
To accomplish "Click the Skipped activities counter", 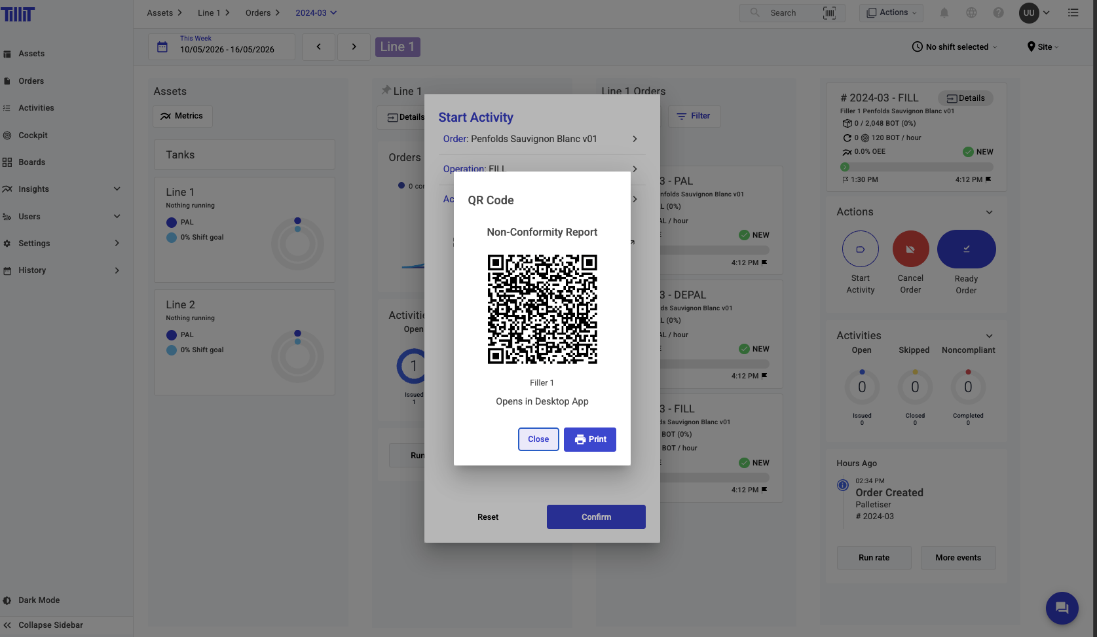I will [x=915, y=388].
